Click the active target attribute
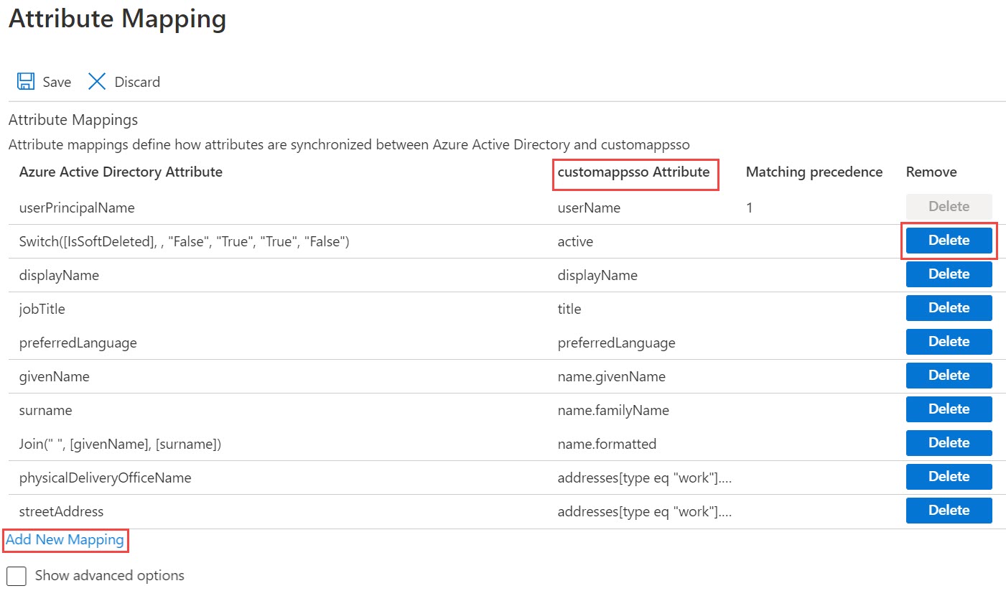This screenshot has height=591, width=1006. [x=575, y=242]
